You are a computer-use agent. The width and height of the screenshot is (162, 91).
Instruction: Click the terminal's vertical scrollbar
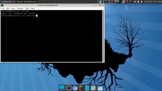pos(103,36)
